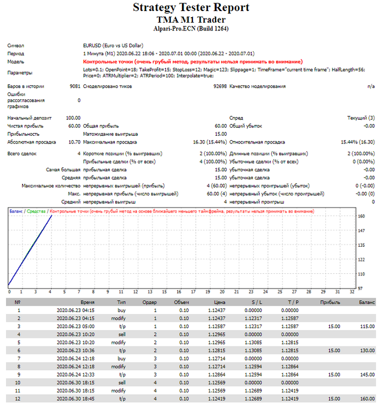The image size is (381, 414).
Task: Click initial deposit value "100.00"
Action: click(x=73, y=118)
